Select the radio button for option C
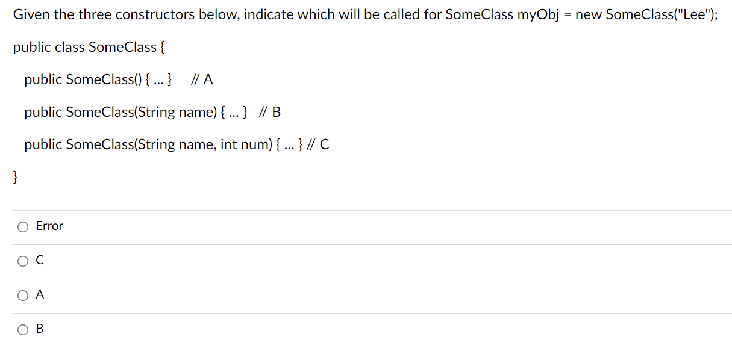732x360 pixels. 22,260
